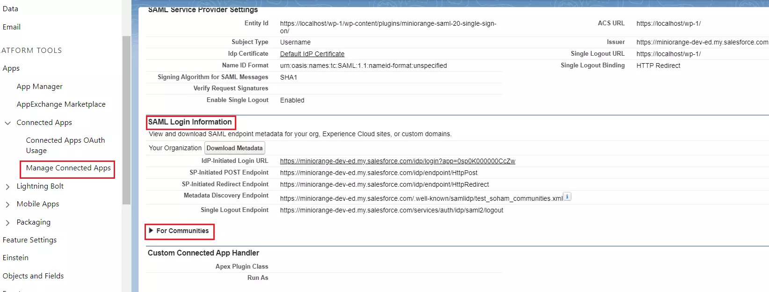Click the ACS URL value
This screenshot has width=769, height=292.
click(668, 23)
